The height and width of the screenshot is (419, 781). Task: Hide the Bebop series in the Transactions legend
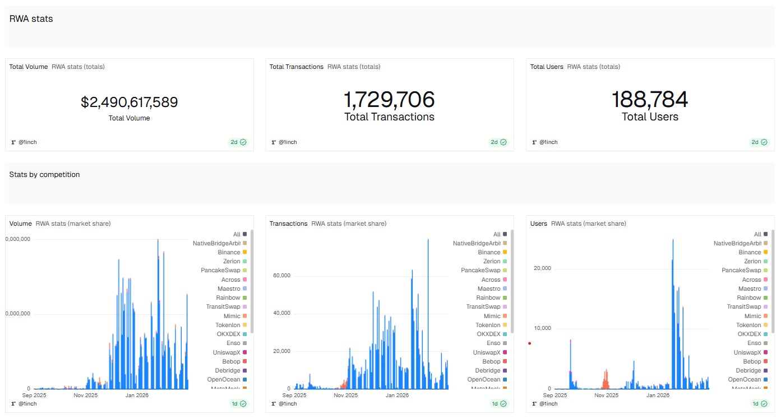pyautogui.click(x=492, y=361)
